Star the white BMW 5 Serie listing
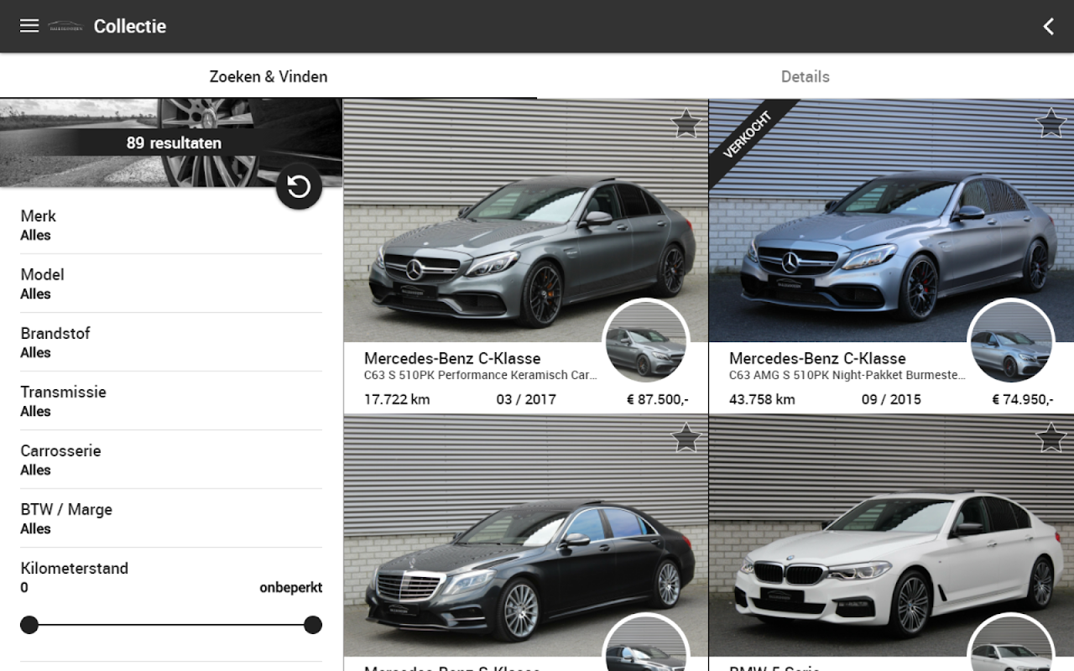The image size is (1074, 671). click(x=1051, y=437)
